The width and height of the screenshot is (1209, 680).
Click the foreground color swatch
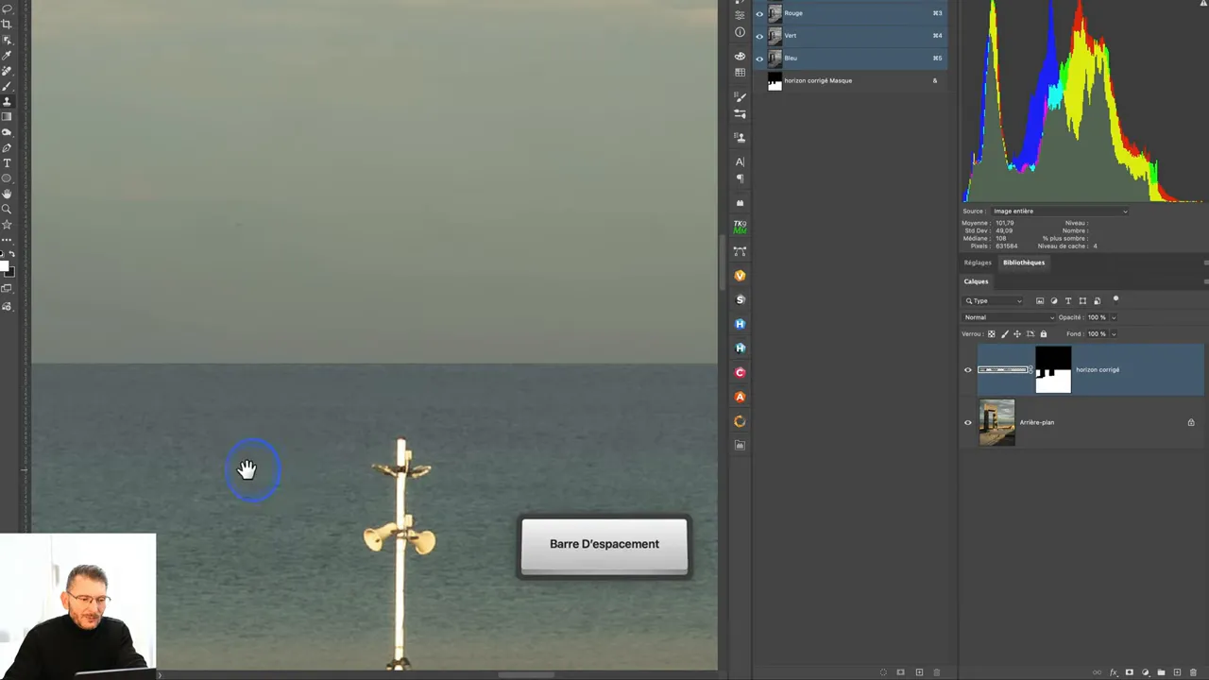(x=4, y=267)
